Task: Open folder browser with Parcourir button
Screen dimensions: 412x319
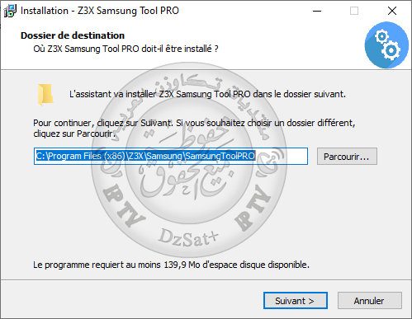Action: [x=347, y=157]
